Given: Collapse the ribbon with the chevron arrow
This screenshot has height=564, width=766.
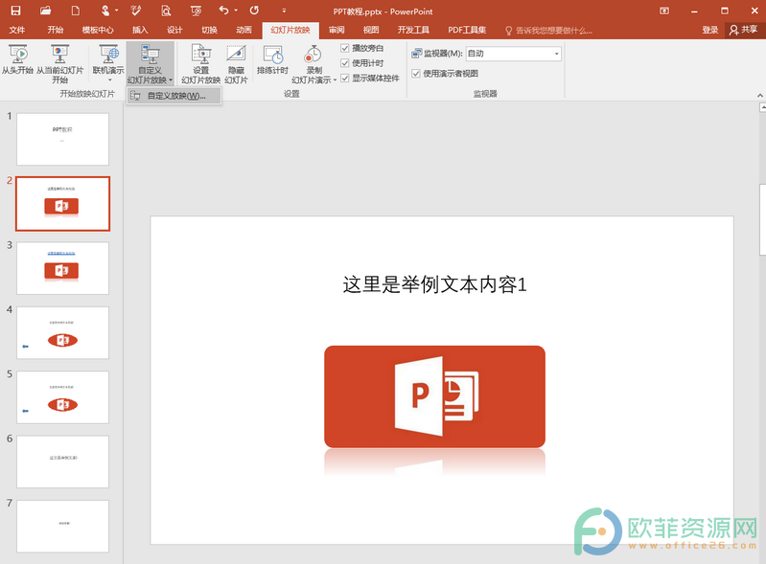Looking at the screenshot, I should tap(759, 95).
